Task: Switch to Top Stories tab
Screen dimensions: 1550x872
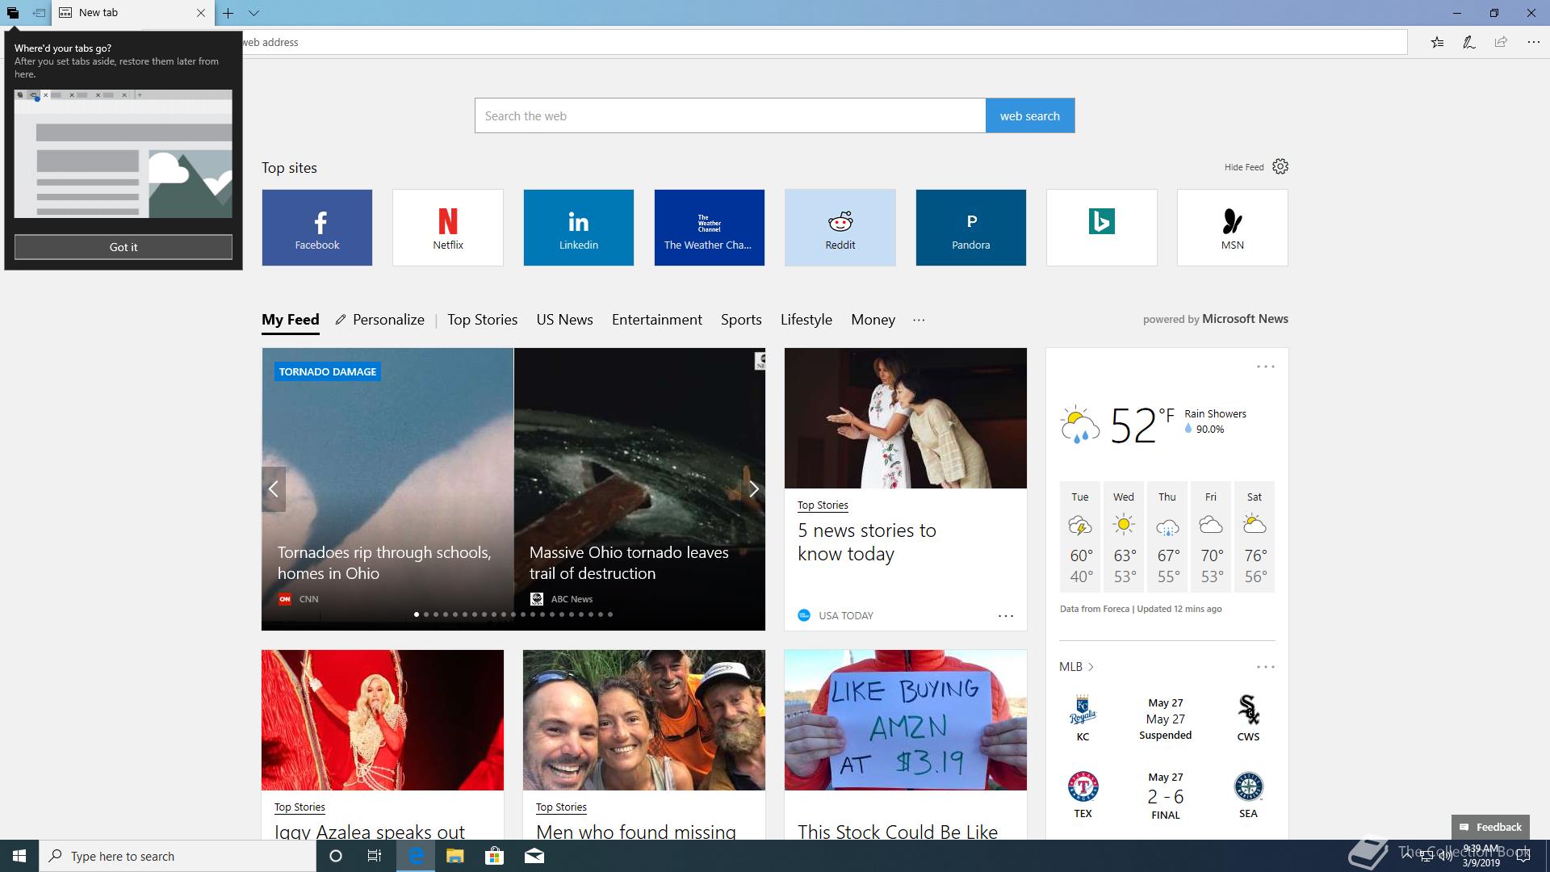Action: 483,320
